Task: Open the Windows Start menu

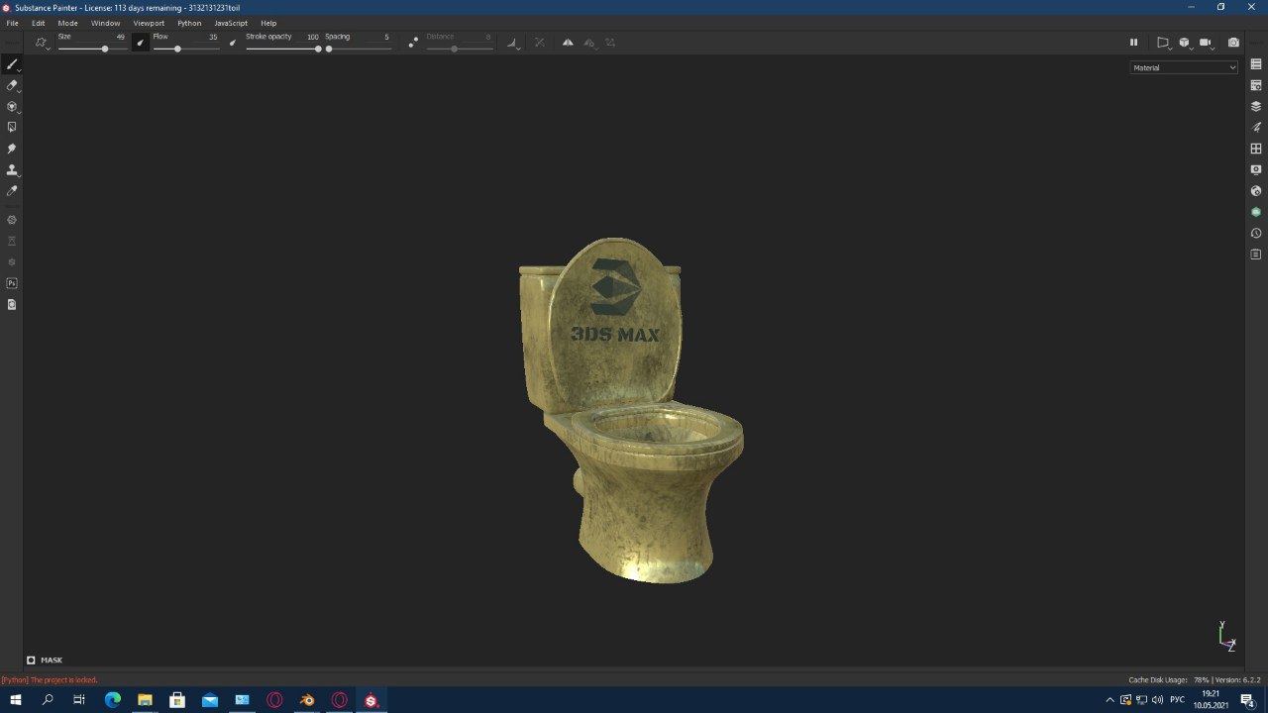Action: click(x=16, y=700)
